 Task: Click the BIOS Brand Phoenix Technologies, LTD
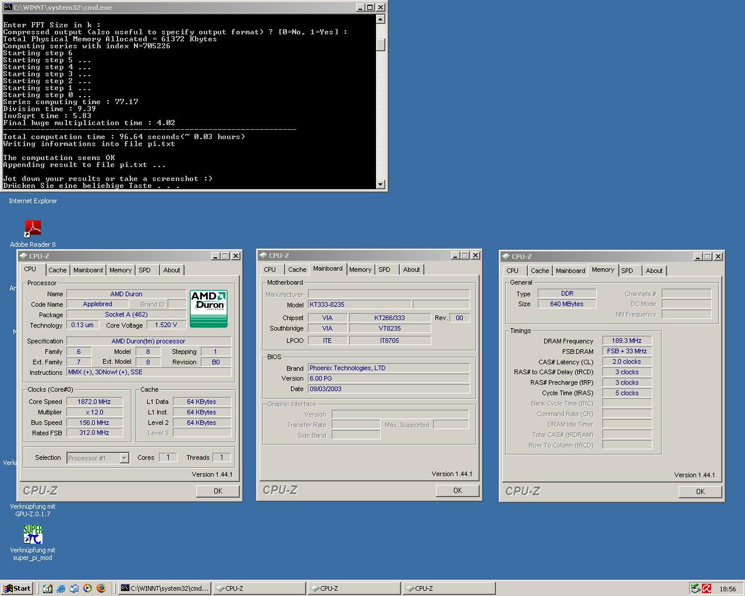(x=388, y=368)
